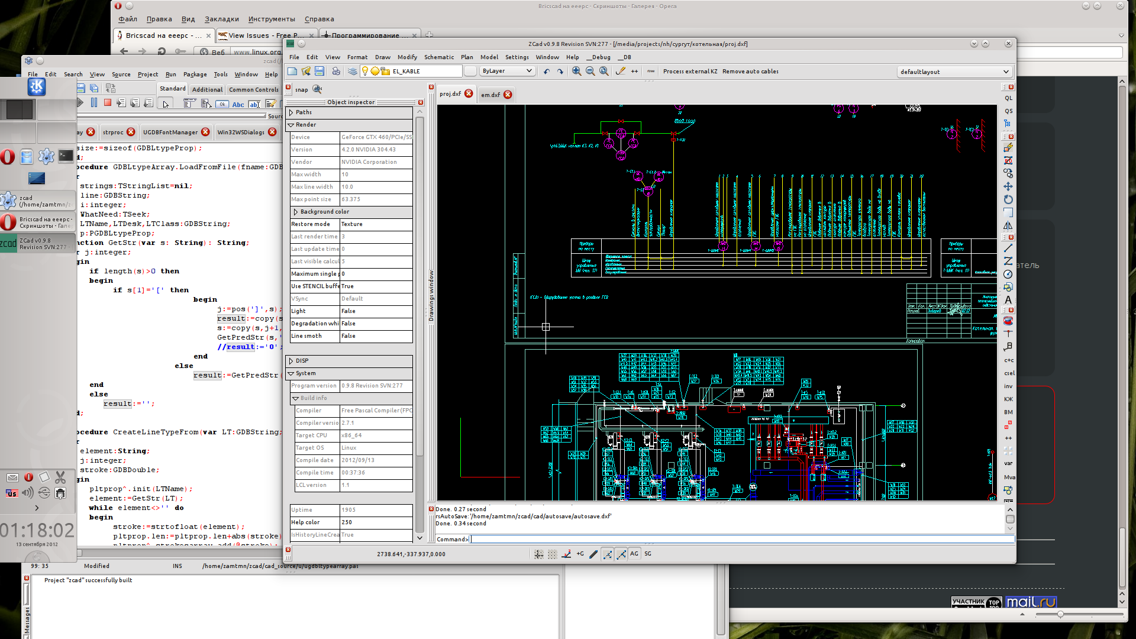Screen dimensions: 1136x639
Task: Click the ++ toolbar button next to brush
Action: coord(634,71)
